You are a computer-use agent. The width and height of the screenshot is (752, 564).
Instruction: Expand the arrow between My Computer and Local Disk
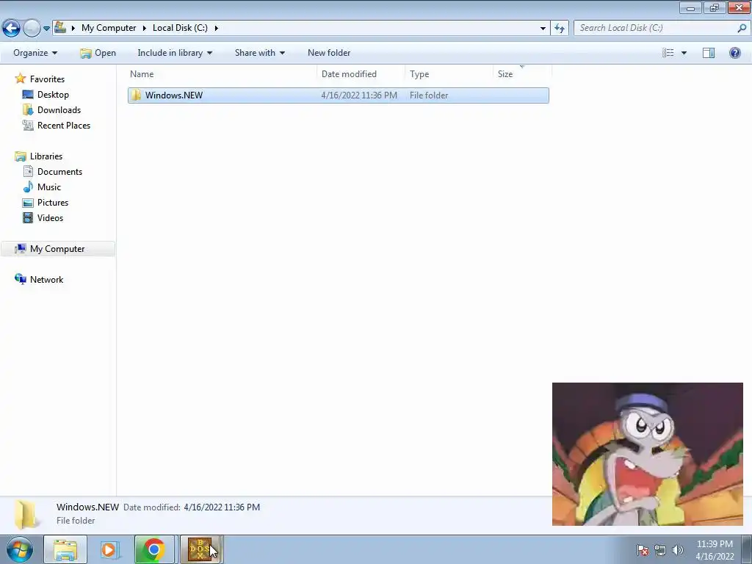point(145,28)
